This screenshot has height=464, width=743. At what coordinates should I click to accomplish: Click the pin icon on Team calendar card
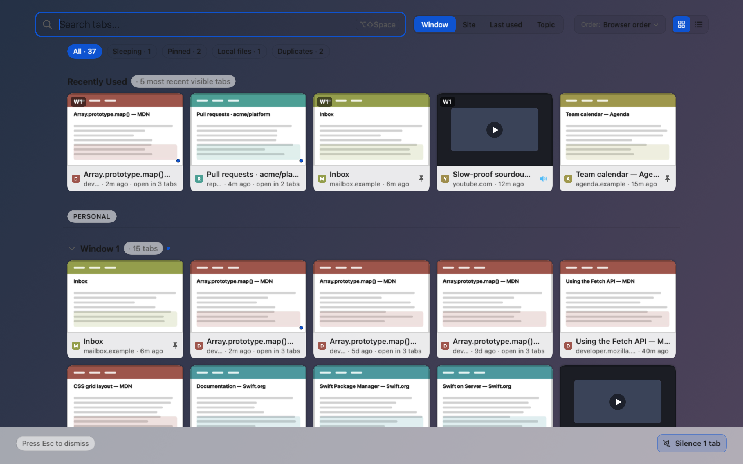tap(667, 178)
